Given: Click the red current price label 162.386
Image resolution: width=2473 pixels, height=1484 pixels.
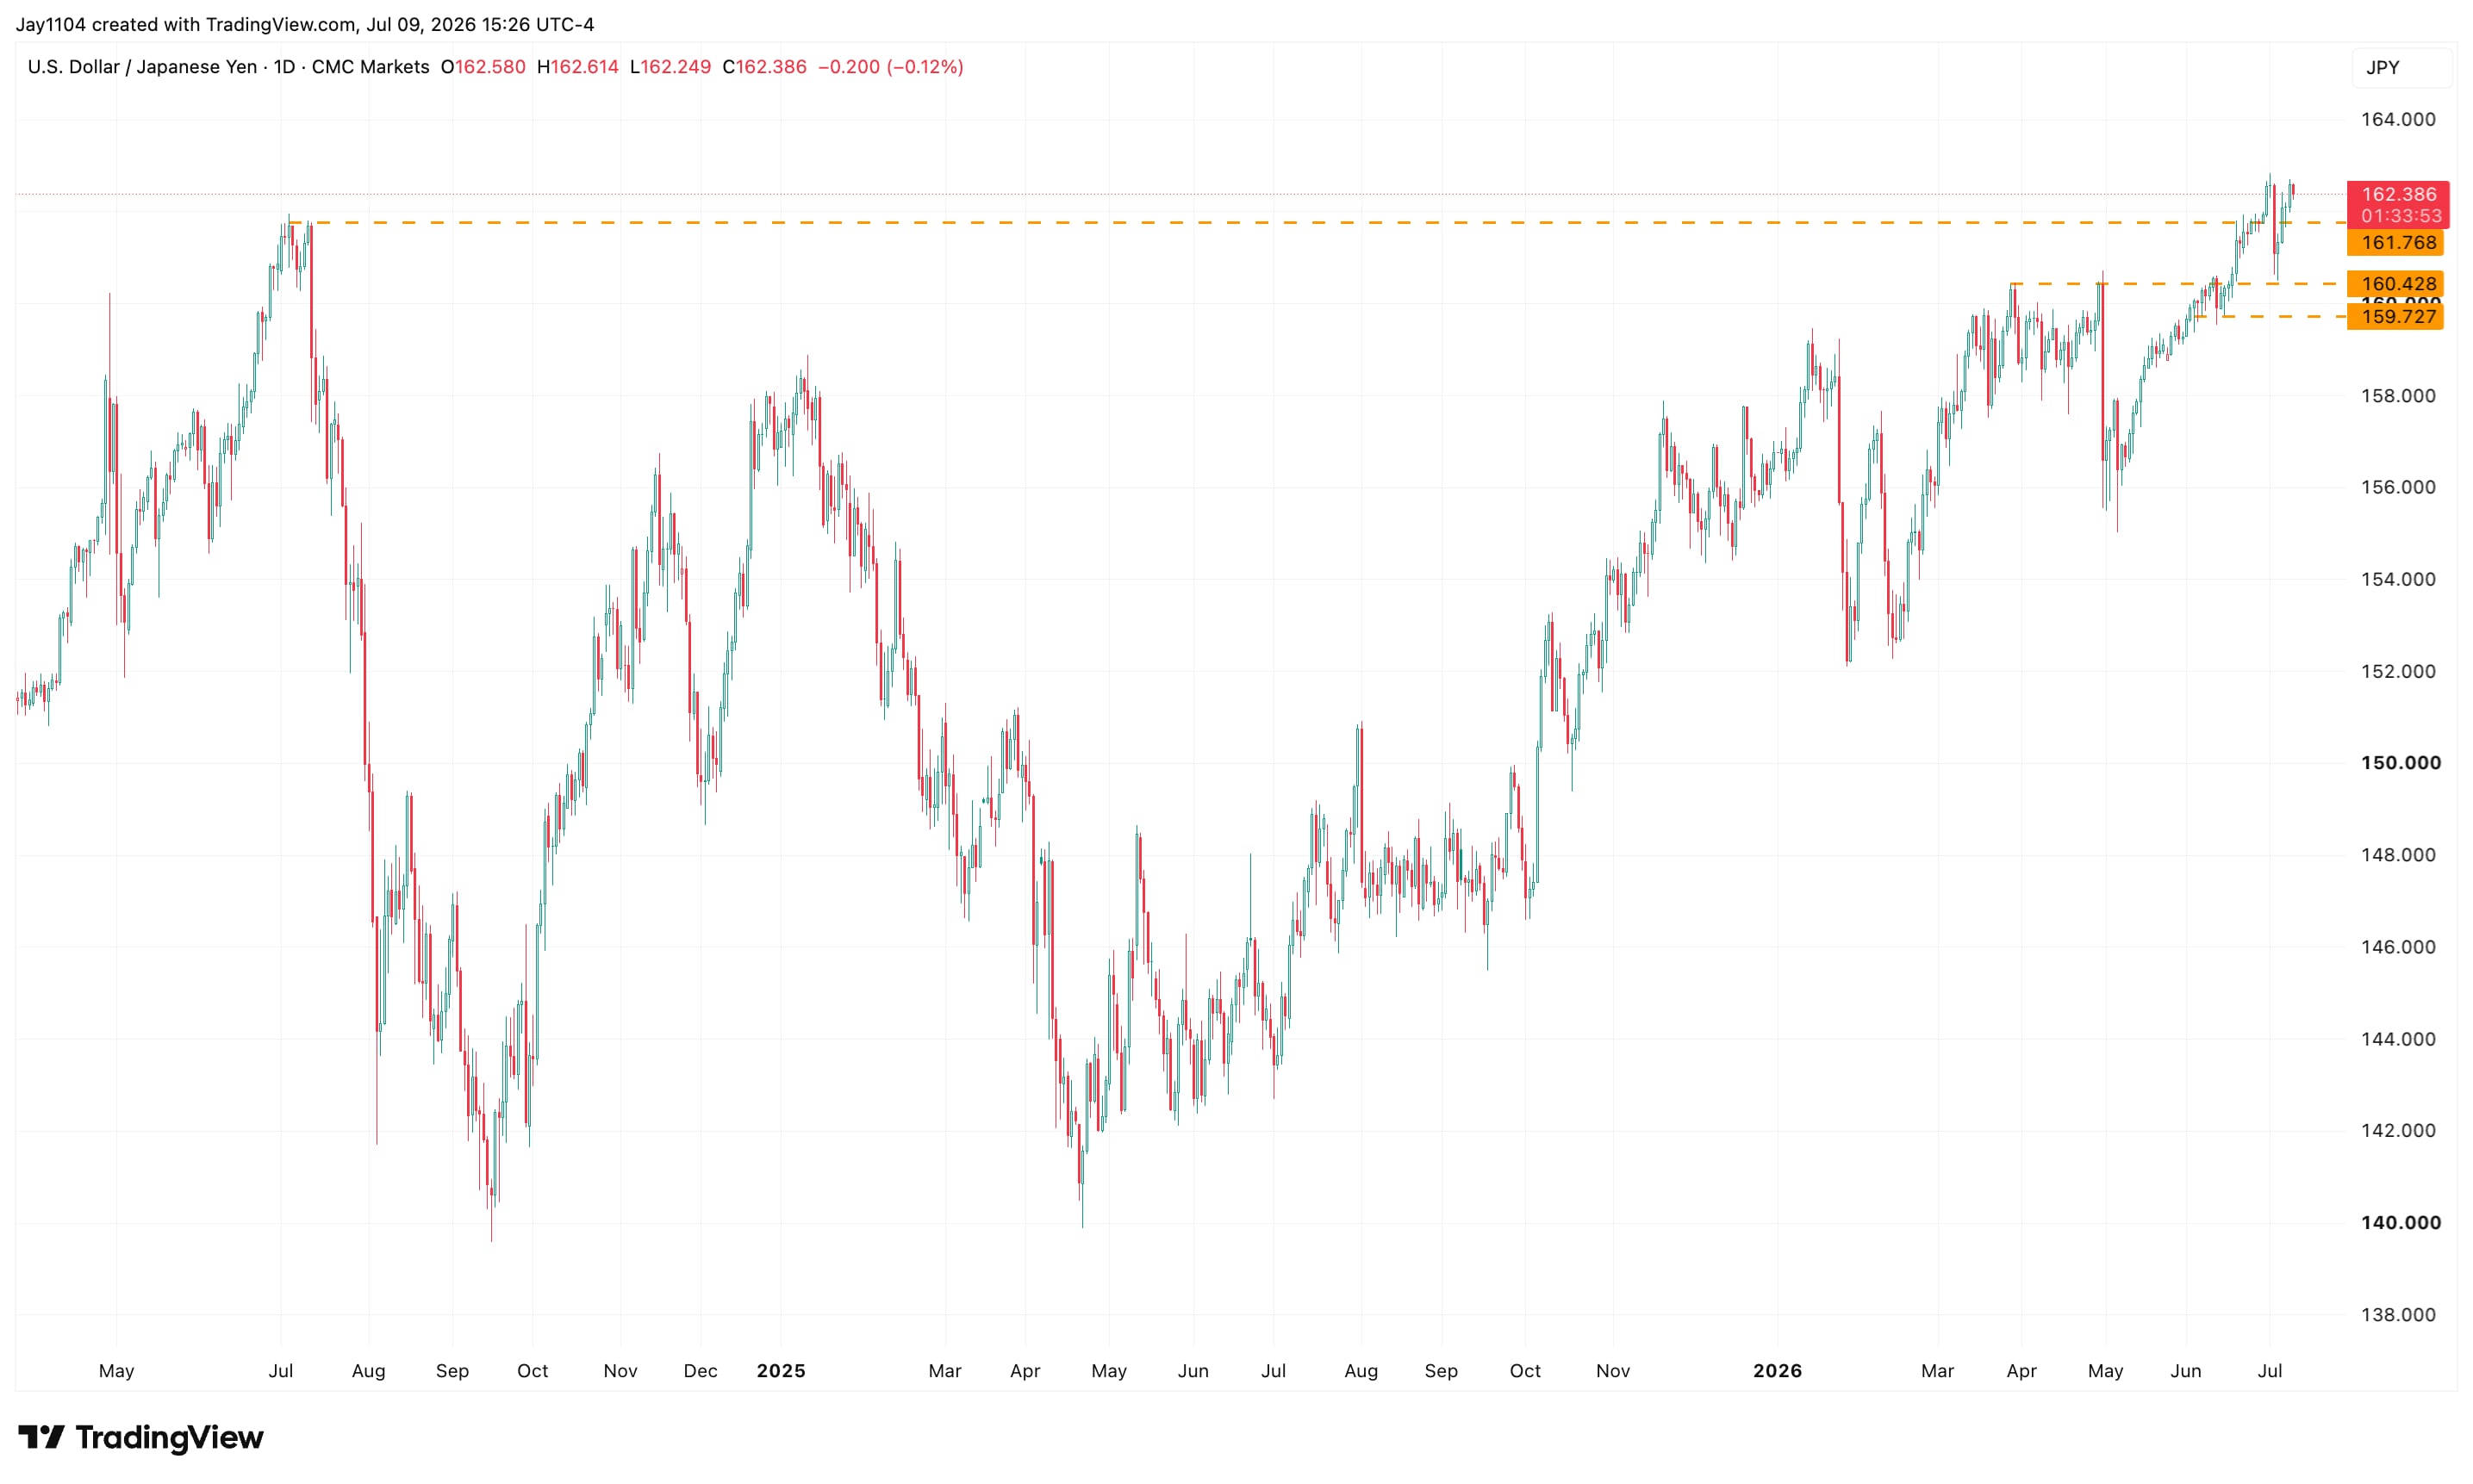Looking at the screenshot, I should (x=2397, y=204).
